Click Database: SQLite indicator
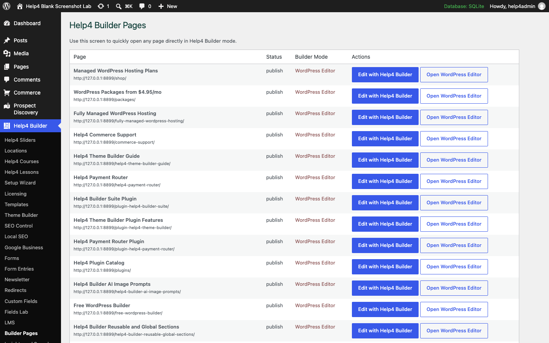 coord(464,6)
